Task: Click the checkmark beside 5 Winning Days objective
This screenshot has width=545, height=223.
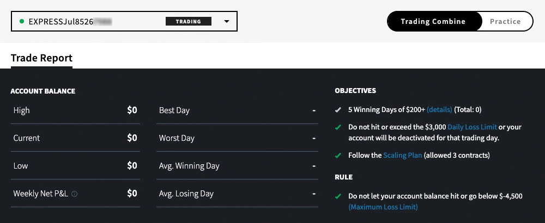Action: coord(338,109)
